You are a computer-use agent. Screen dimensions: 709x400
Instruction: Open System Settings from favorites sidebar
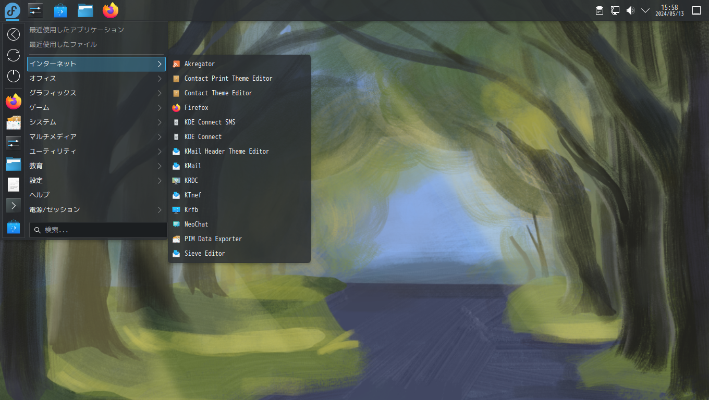pyautogui.click(x=14, y=143)
